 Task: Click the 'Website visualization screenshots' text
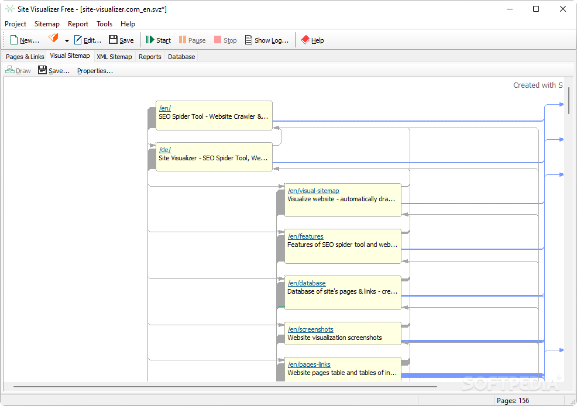click(335, 338)
